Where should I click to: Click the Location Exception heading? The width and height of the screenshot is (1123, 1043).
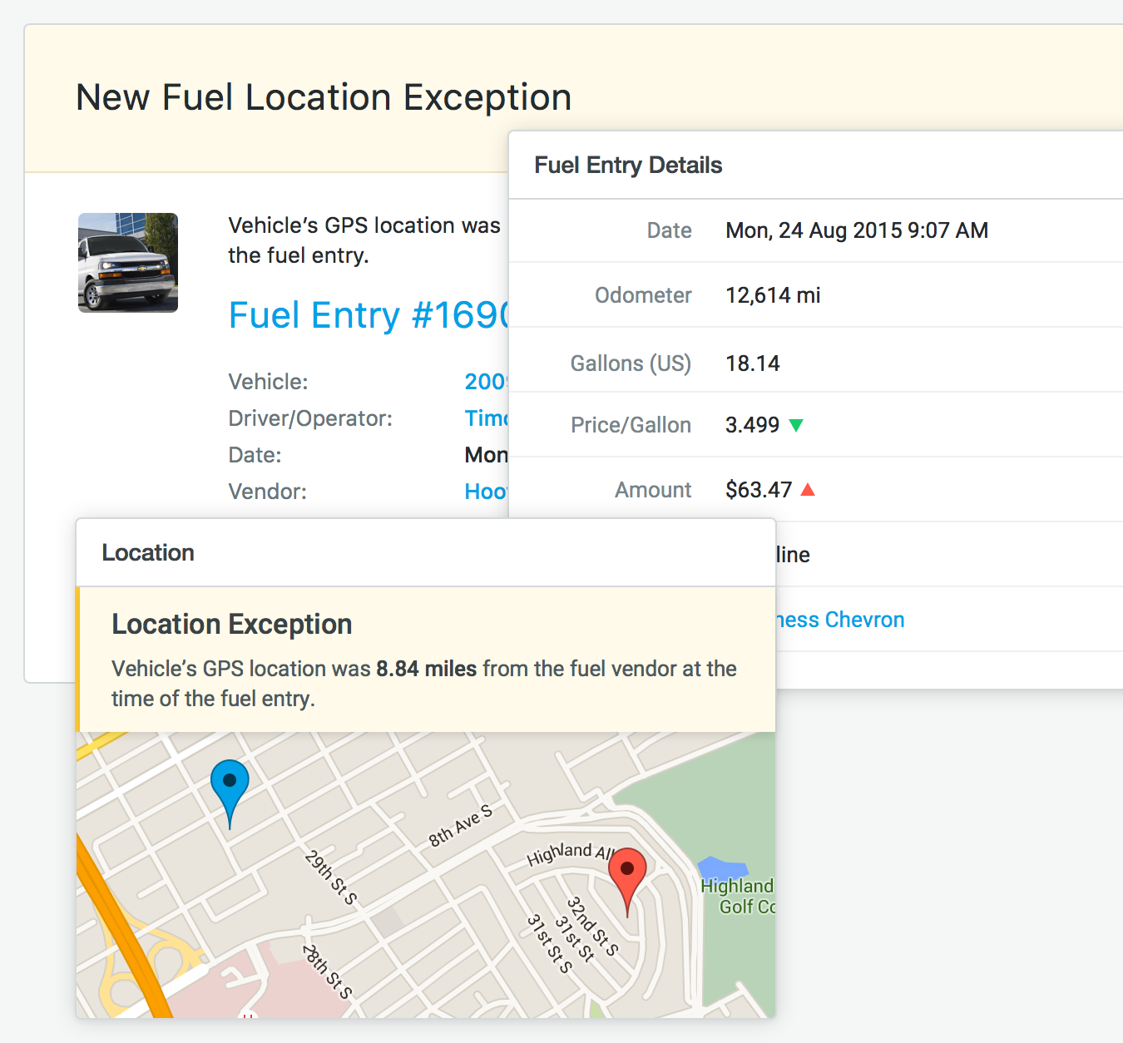(x=232, y=624)
